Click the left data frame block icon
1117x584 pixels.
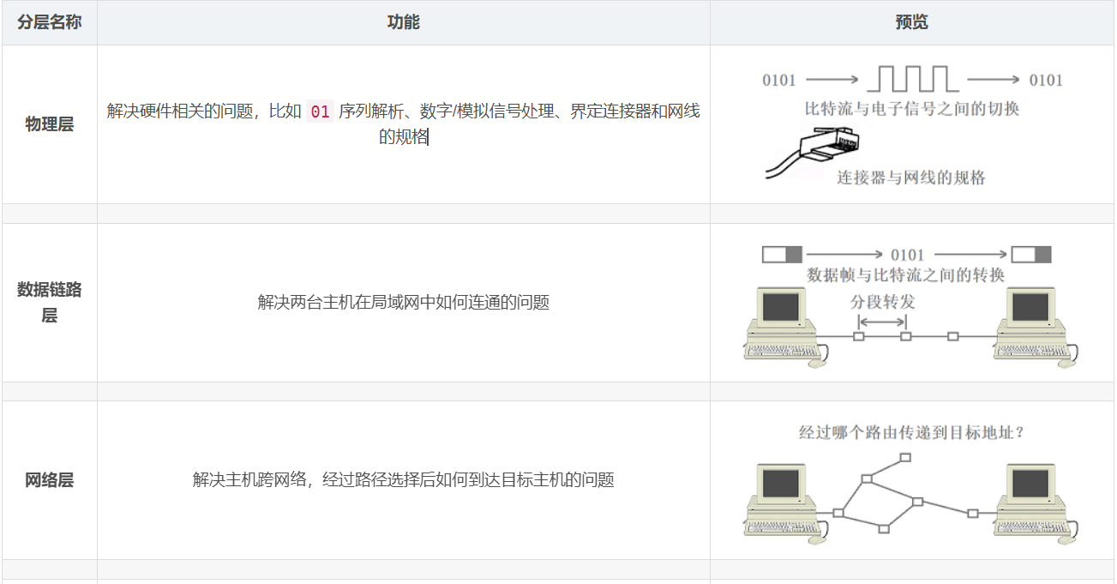coord(782,255)
